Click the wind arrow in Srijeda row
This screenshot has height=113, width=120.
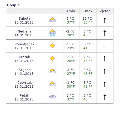pos(104,72)
